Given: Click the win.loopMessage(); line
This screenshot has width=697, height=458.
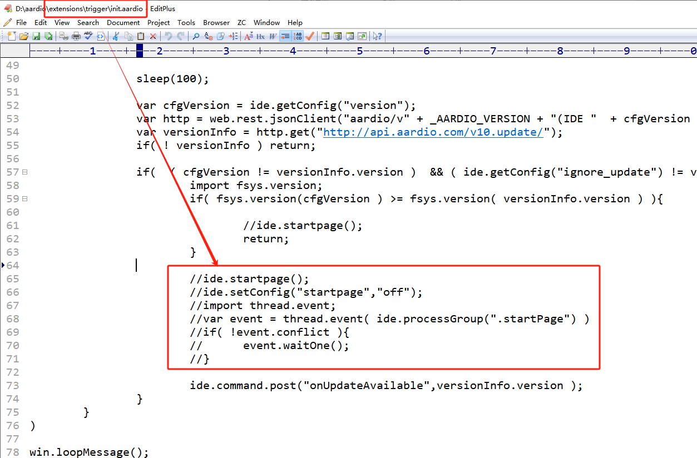Looking at the screenshot, I should coord(89,452).
